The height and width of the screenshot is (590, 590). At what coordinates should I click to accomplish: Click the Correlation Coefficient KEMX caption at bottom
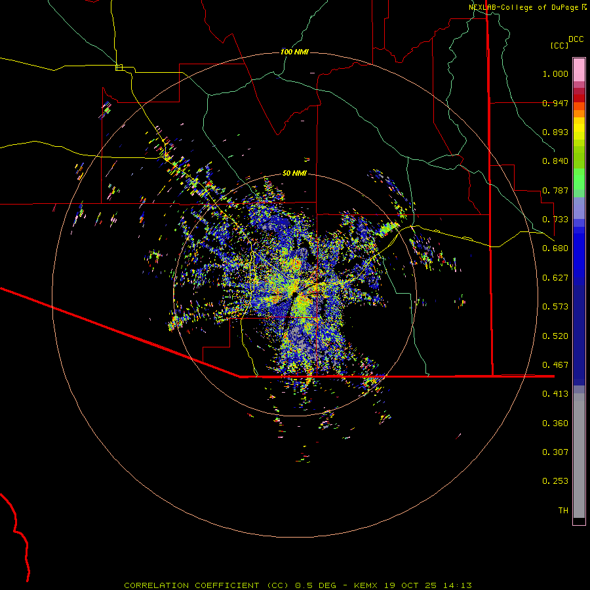pos(298,585)
